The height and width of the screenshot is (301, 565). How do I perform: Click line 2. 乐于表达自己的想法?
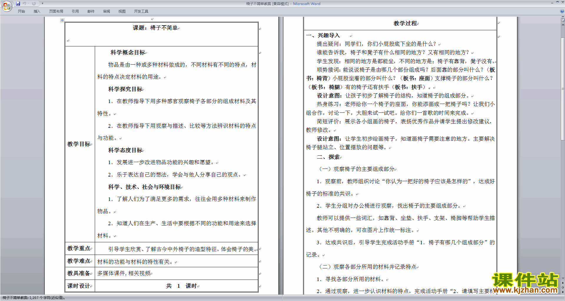(x=175, y=175)
